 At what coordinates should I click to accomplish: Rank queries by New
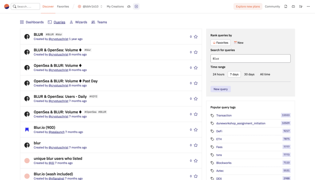tap(238, 42)
